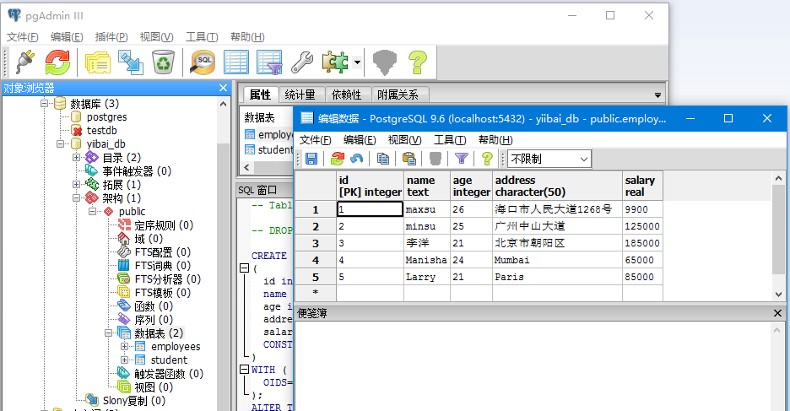Select 序列 (0) tree item
The width and height of the screenshot is (790, 411).
(x=154, y=320)
